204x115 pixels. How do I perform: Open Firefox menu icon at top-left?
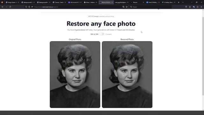pos(2,2)
